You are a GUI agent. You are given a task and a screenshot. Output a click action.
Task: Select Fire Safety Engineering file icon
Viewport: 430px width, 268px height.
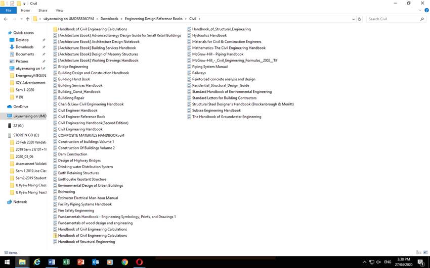(55, 210)
